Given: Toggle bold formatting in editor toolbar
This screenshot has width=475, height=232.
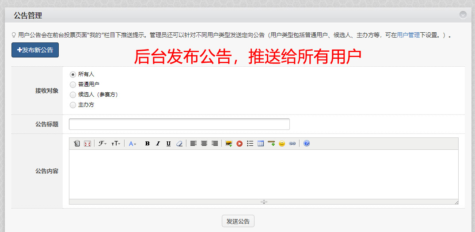Looking at the screenshot, I should 147,144.
